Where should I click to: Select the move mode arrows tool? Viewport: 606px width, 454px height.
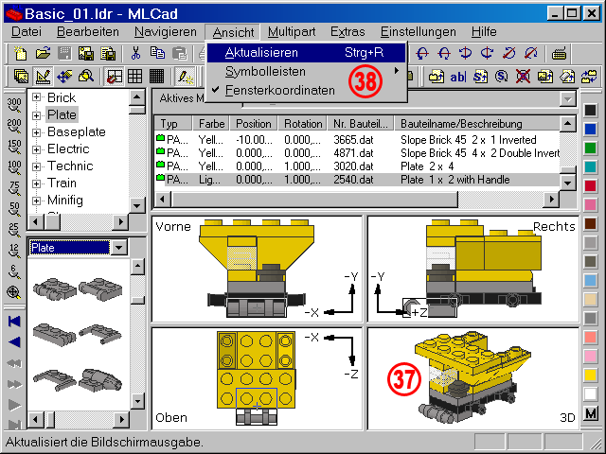[x=64, y=77]
